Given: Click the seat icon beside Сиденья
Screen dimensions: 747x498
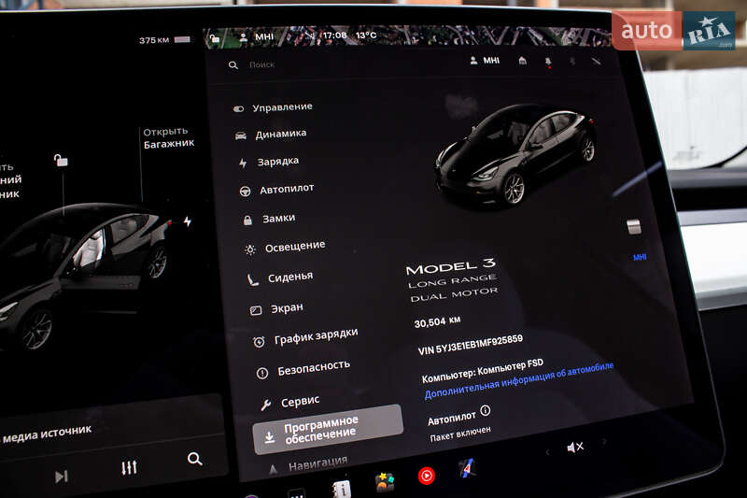Looking at the screenshot, I should point(253,279).
